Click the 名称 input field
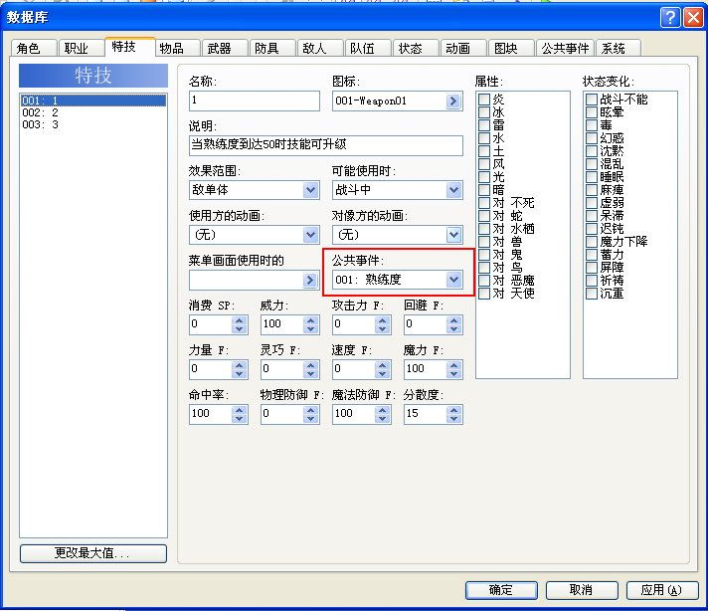This screenshot has height=611, width=708. click(x=255, y=101)
